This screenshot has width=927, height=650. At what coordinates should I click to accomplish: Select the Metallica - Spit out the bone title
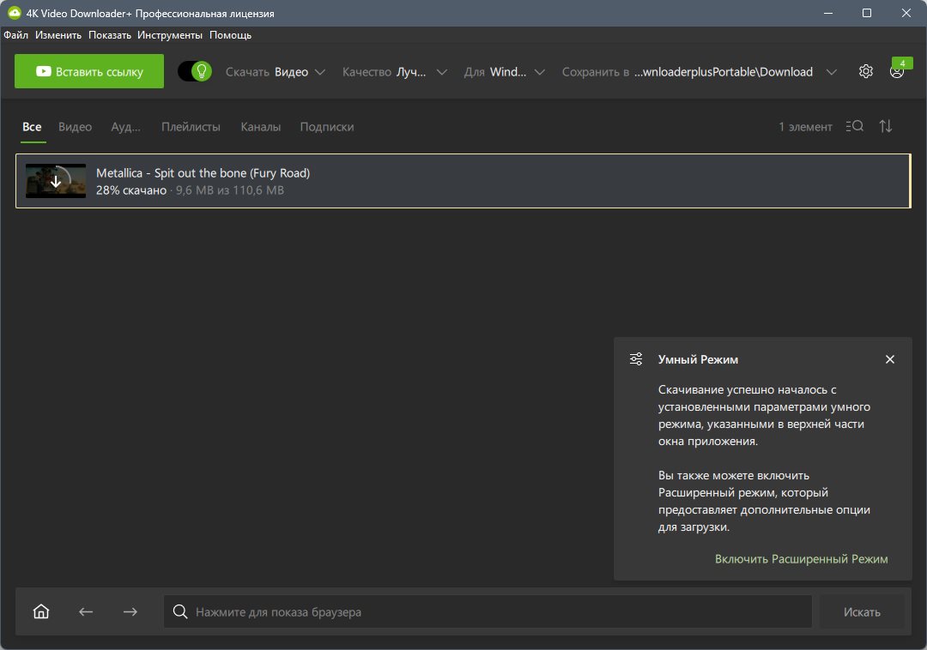coord(203,173)
